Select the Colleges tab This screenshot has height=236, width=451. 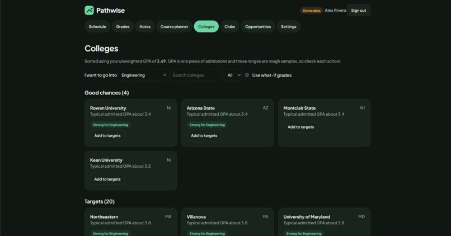pos(206,26)
